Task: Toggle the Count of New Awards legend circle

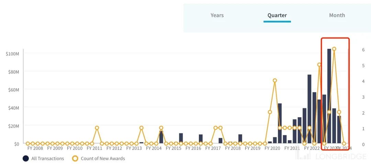Action: pos(75,158)
